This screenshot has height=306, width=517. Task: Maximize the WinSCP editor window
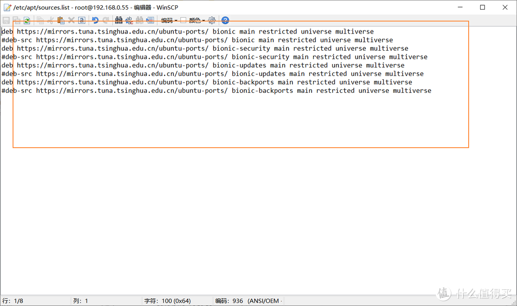(x=483, y=7)
